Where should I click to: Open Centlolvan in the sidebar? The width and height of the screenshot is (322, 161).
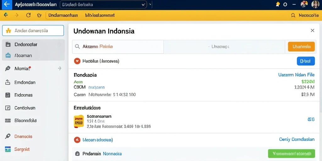click(x=25, y=108)
